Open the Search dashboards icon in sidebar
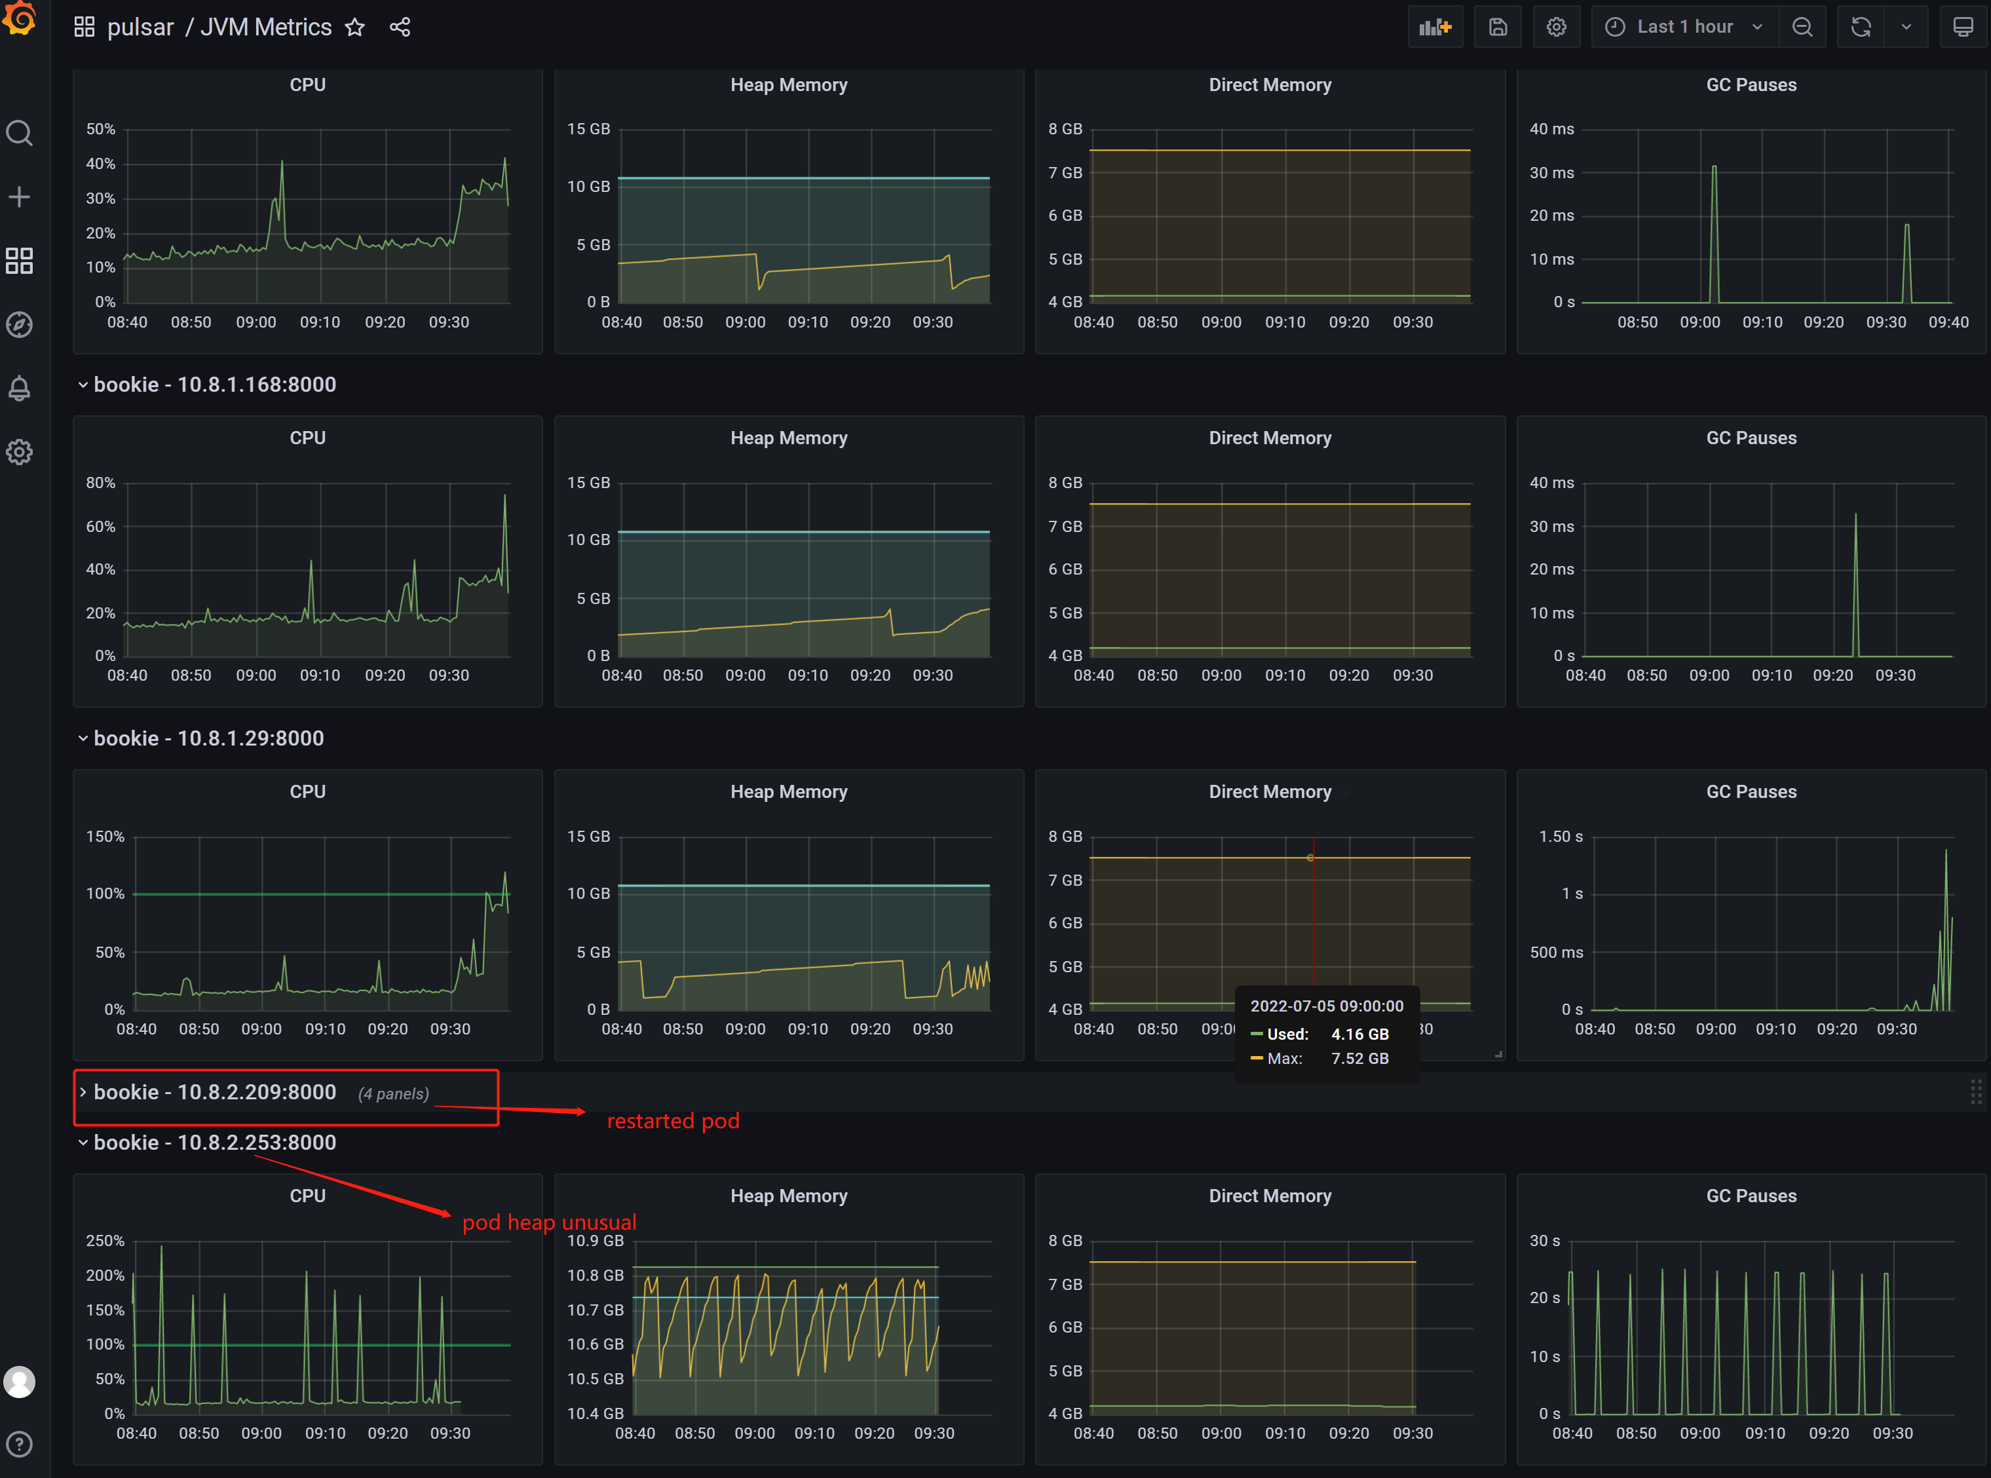The width and height of the screenshot is (1991, 1478). 20,133
